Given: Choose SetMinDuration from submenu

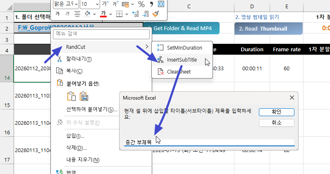Looking at the screenshot, I should pos(182,48).
